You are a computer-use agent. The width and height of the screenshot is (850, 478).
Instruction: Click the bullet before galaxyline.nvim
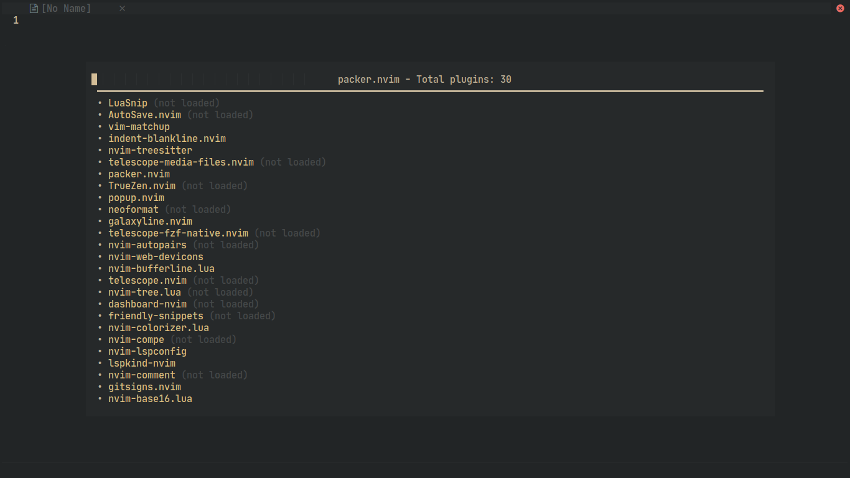tap(100, 221)
